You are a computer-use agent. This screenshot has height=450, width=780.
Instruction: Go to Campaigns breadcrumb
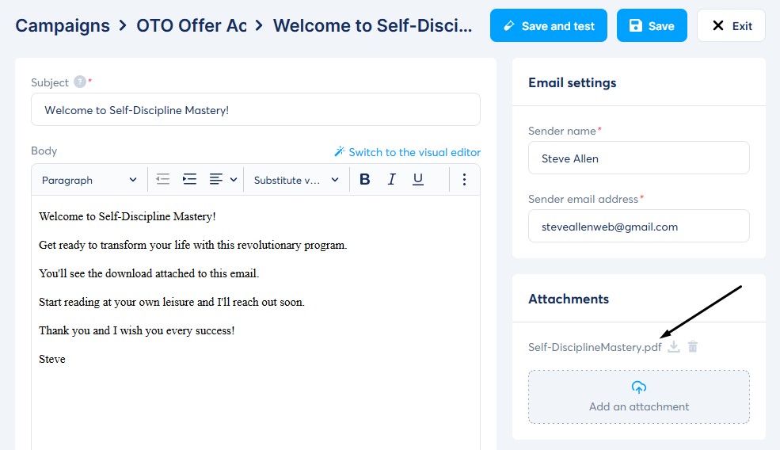coord(63,25)
